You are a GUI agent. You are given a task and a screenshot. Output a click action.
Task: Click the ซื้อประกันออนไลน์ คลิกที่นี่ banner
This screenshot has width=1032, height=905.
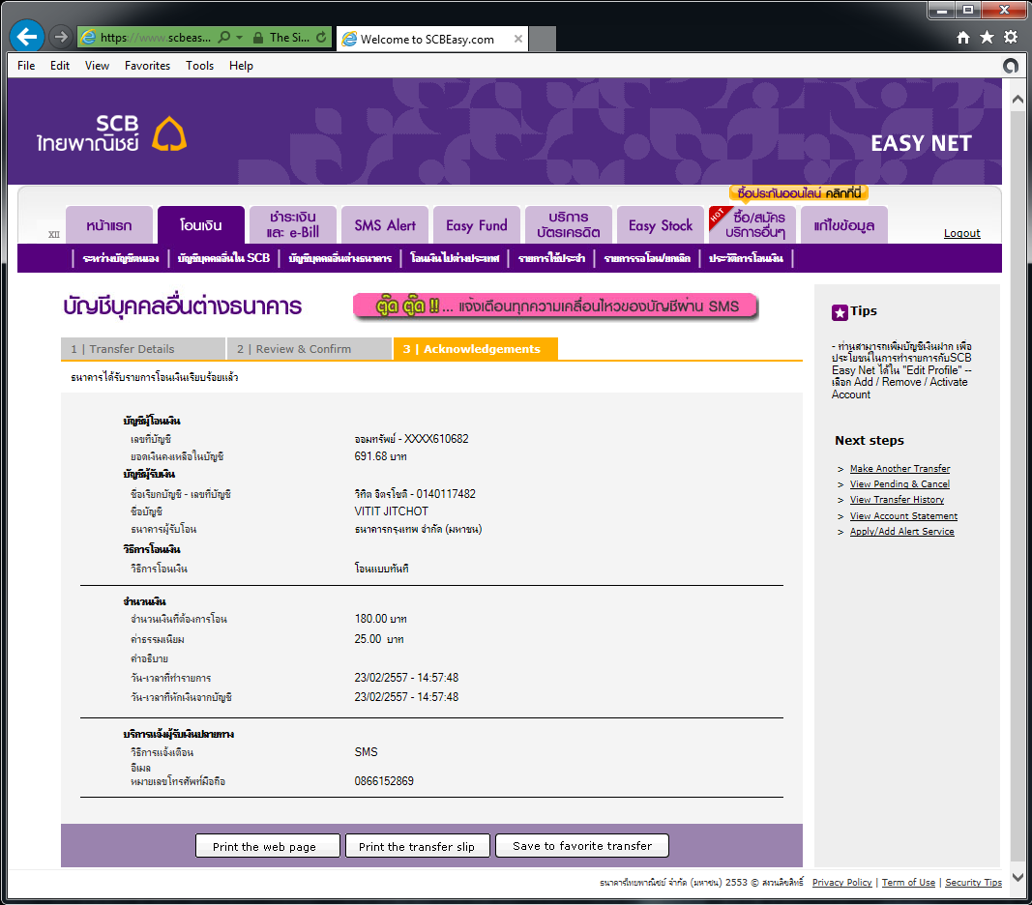(799, 192)
